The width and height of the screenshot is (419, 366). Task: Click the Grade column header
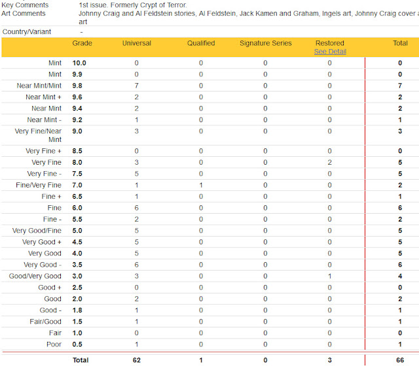[82, 43]
